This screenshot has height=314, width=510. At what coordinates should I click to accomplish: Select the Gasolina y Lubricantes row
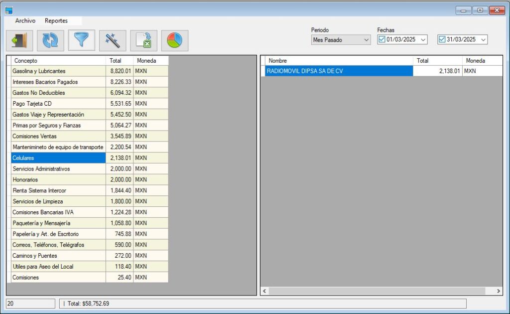pos(58,71)
